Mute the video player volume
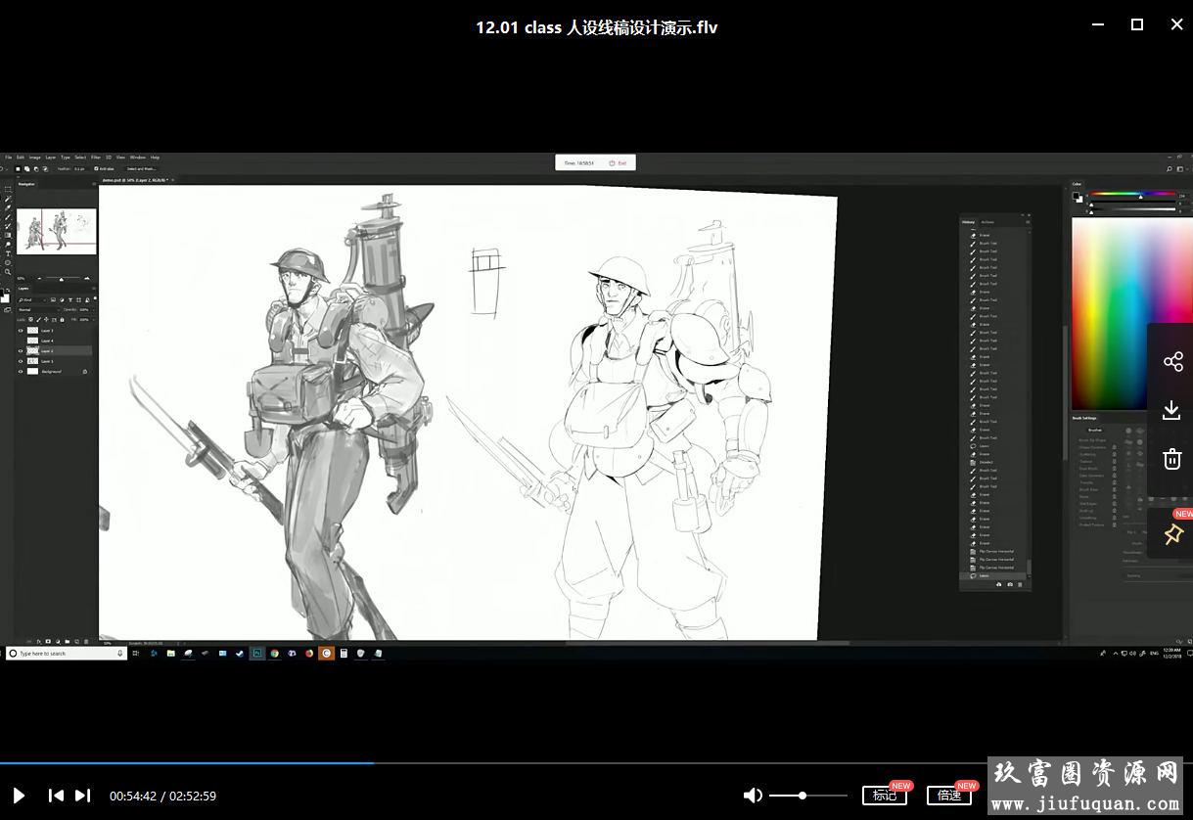 (753, 796)
